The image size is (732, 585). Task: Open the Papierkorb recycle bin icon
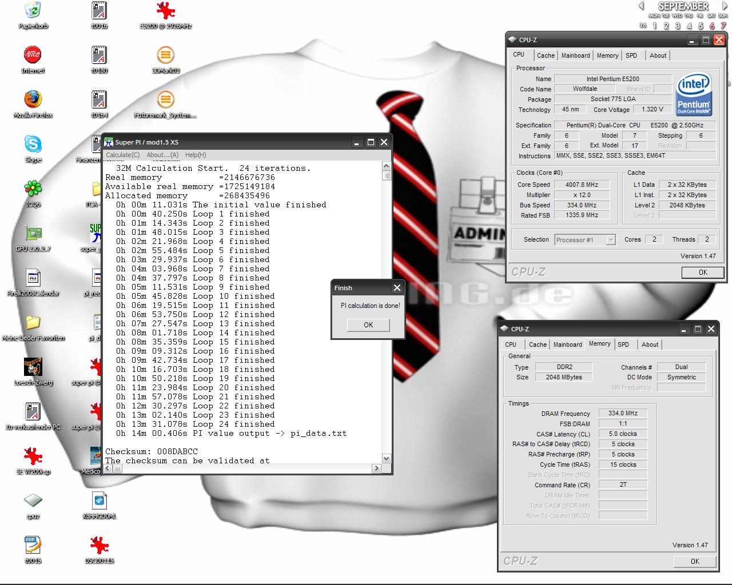33,10
